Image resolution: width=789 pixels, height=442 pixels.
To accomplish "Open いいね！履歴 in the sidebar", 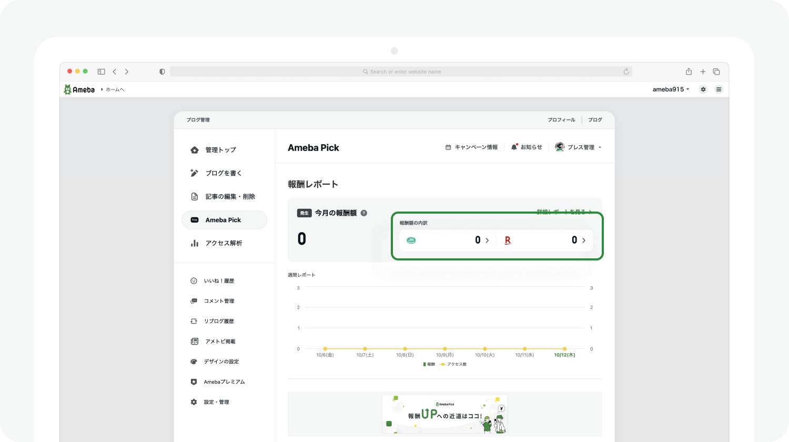I will tap(219, 281).
